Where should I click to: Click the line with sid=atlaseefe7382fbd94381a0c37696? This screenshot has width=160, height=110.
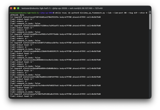coord(55,94)
